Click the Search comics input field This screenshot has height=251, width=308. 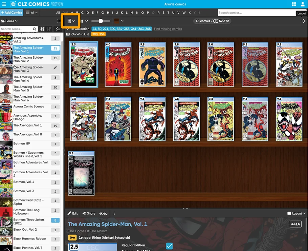click(257, 13)
